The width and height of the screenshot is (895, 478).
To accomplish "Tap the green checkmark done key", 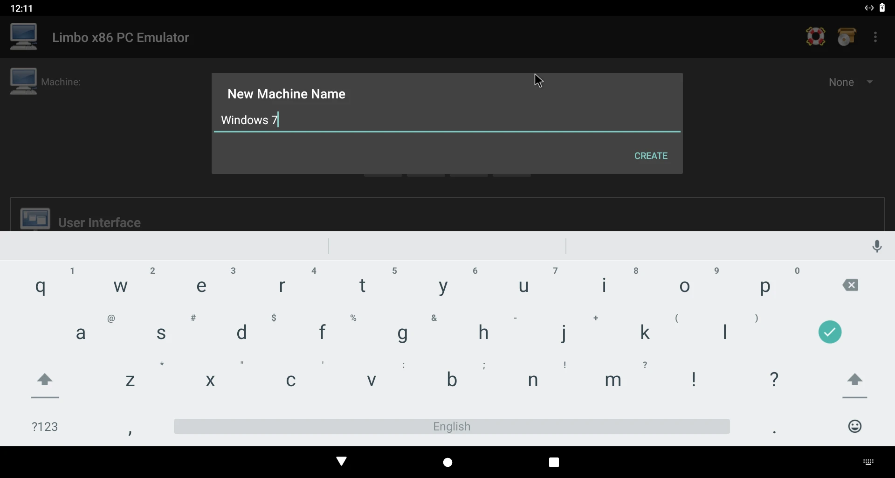I will click(x=830, y=332).
